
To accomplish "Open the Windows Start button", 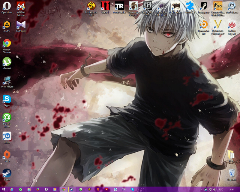I will coord(4,189).
